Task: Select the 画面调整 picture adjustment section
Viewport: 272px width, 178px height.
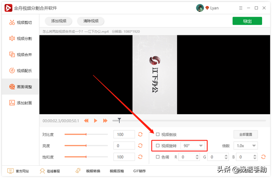Action: 20,87
